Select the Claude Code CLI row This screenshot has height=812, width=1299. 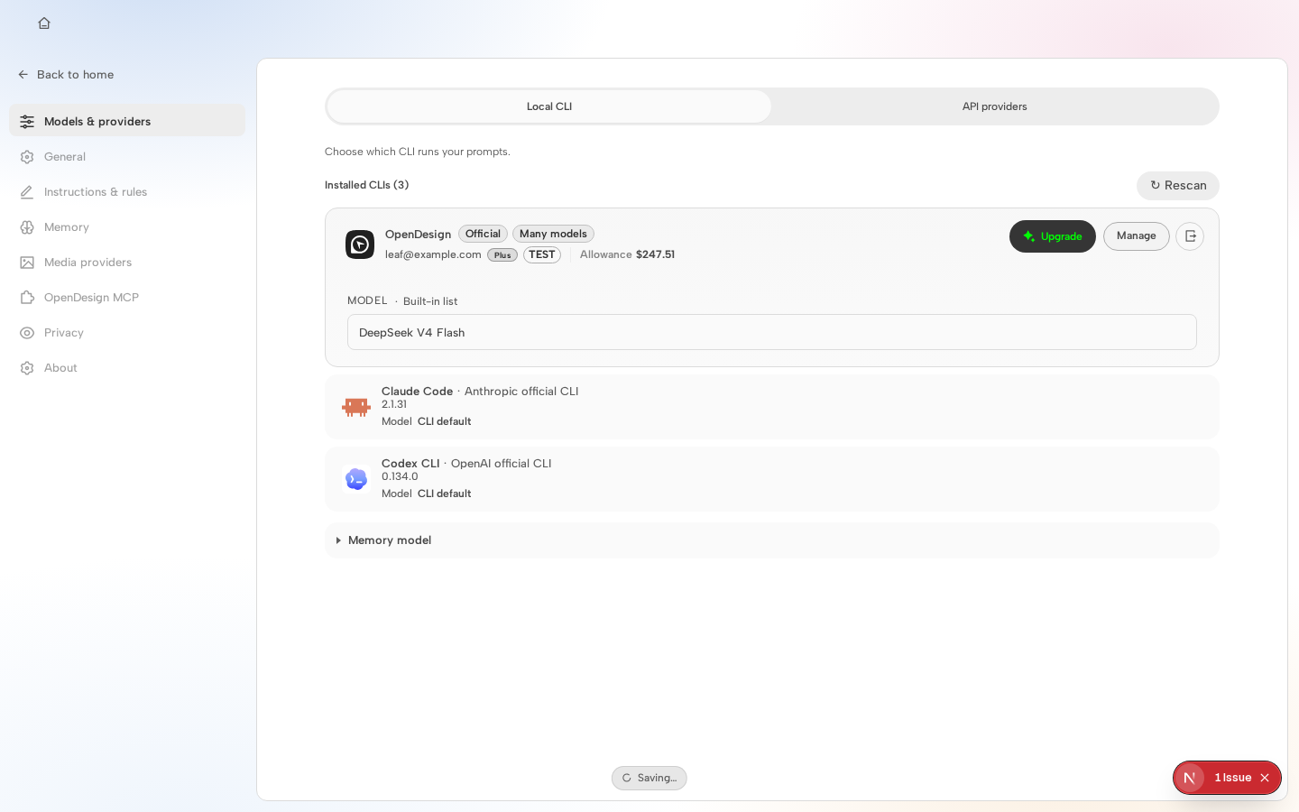[x=772, y=407]
